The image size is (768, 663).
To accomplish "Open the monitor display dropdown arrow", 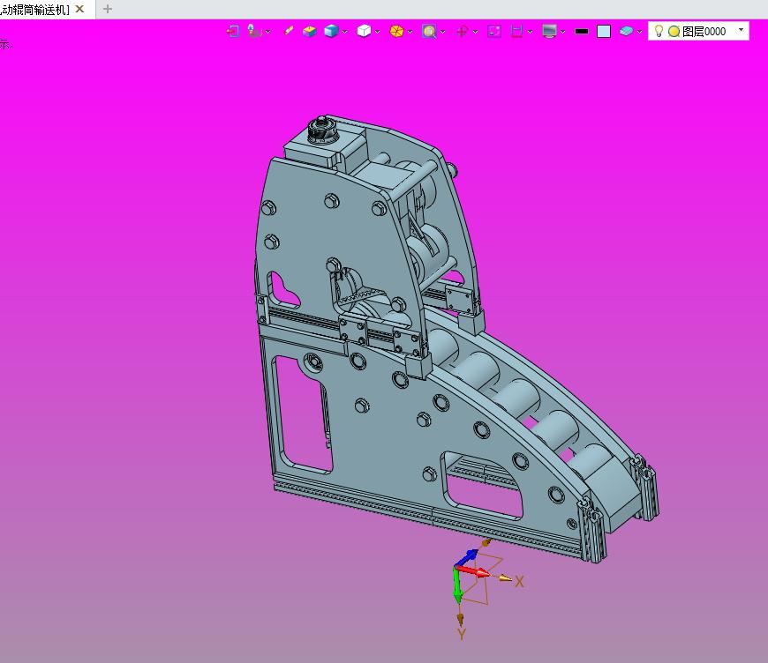I will click(563, 32).
